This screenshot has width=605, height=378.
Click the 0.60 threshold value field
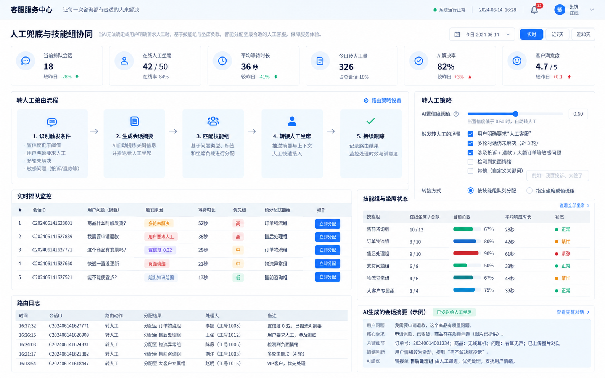point(578,114)
